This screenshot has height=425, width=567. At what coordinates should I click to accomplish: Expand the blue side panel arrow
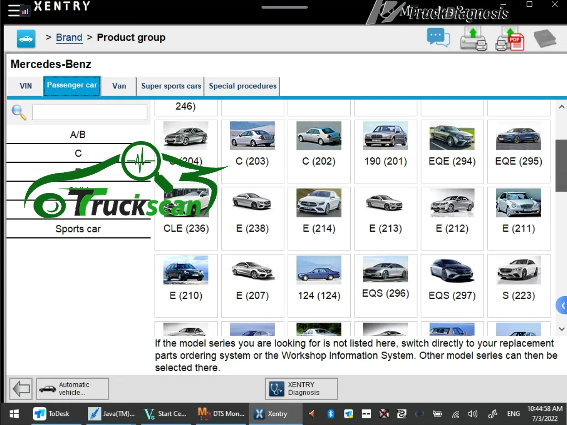click(x=562, y=306)
